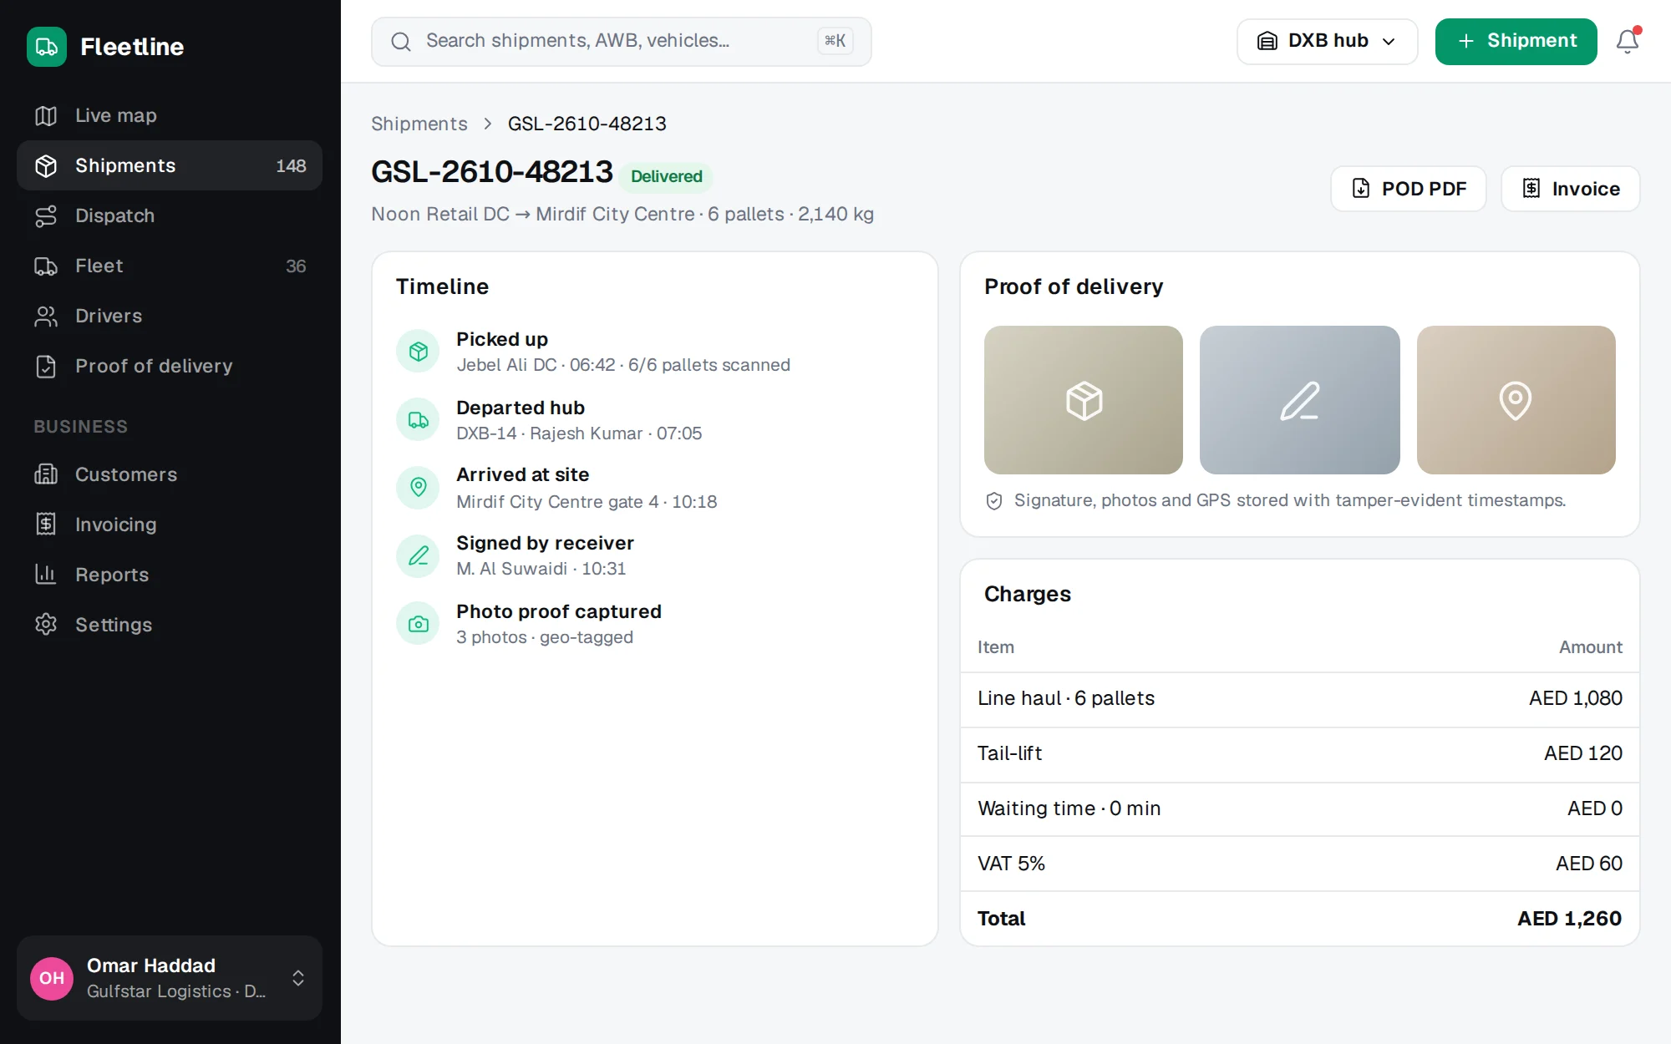The height and width of the screenshot is (1044, 1671).
Task: Click the magnifier icon in search bar
Action: [401, 42]
